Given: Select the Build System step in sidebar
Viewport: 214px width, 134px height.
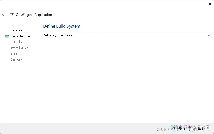Looking at the screenshot, I should tap(20, 36).
